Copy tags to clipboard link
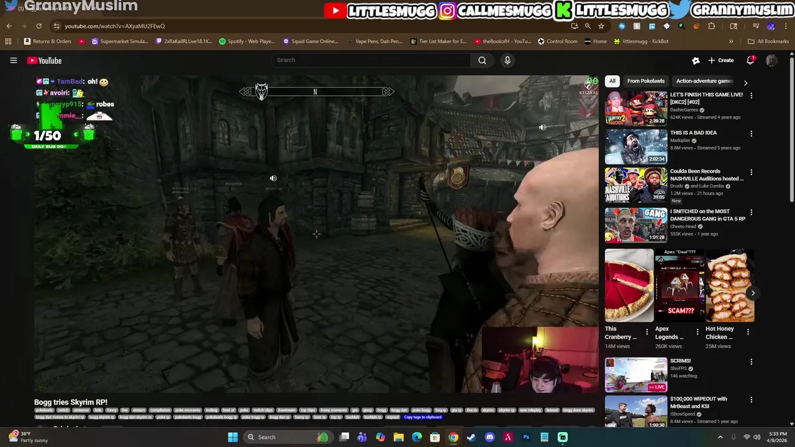 click(422, 417)
